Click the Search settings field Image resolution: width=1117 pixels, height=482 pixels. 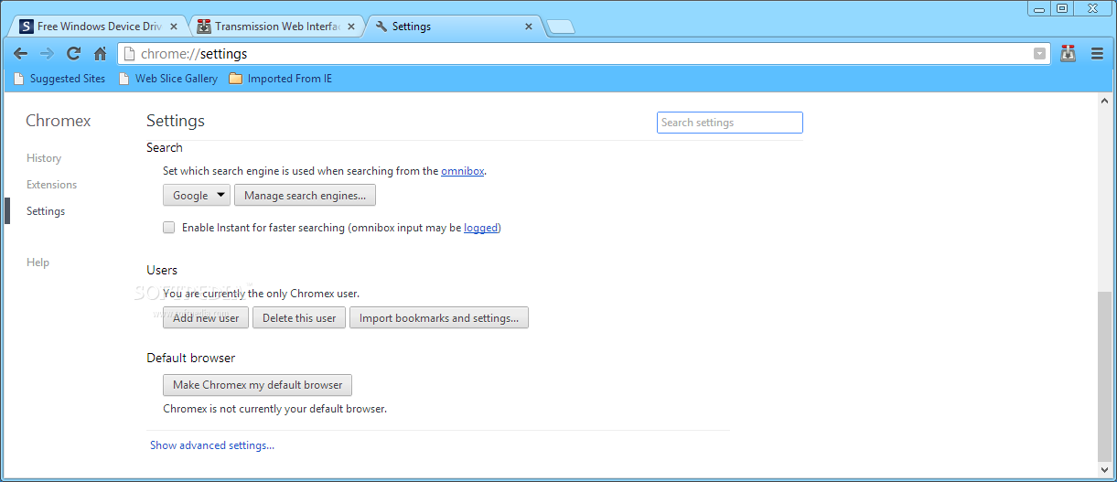729,123
